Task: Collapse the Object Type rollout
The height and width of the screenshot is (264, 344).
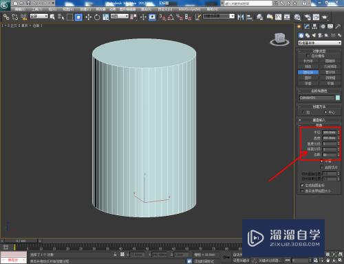Action: pos(319,51)
